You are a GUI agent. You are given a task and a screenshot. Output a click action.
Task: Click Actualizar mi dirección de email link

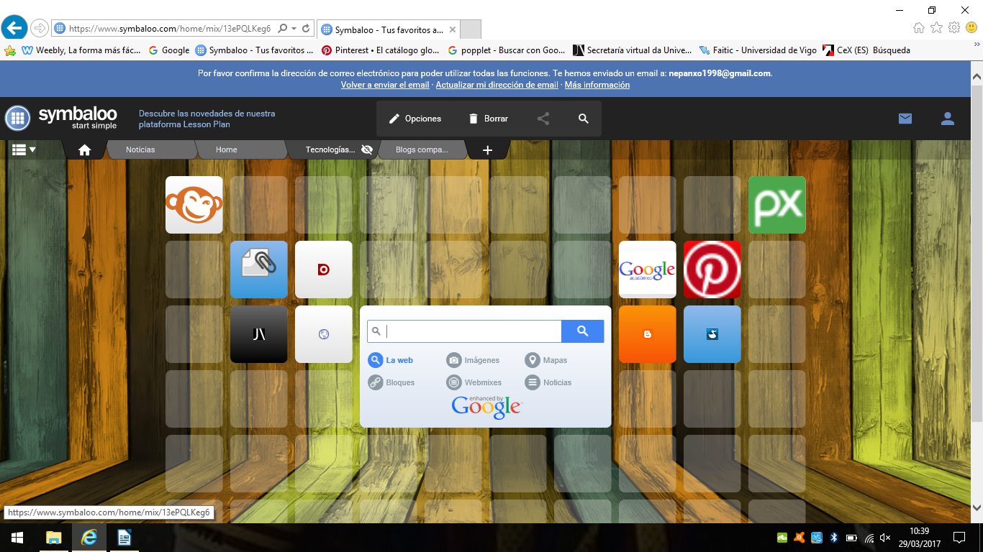point(497,85)
